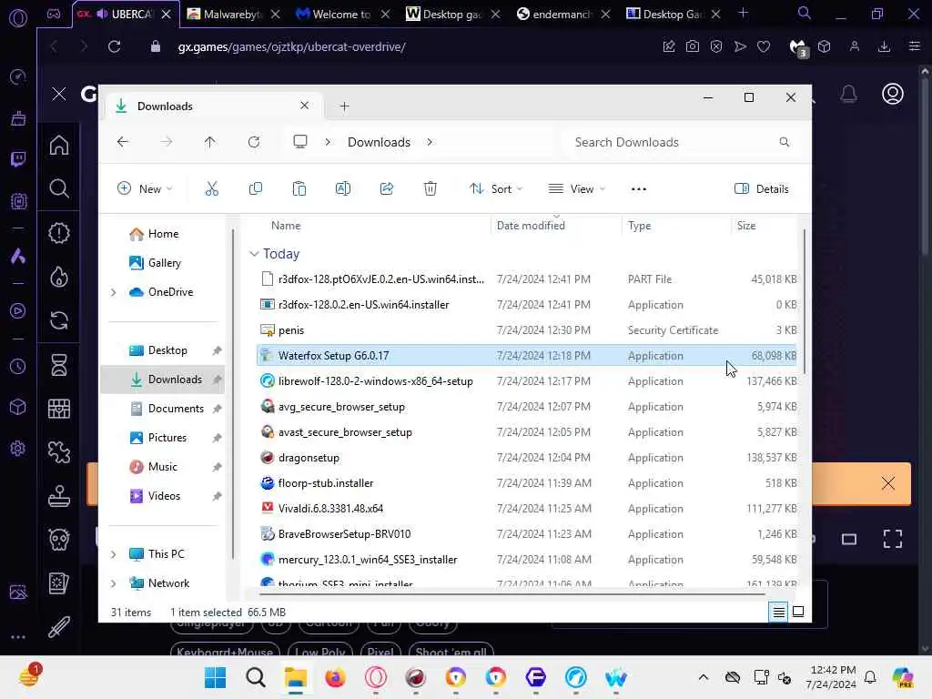The height and width of the screenshot is (699, 932).
Task: Open the Sort dropdown menu
Action: [496, 189]
